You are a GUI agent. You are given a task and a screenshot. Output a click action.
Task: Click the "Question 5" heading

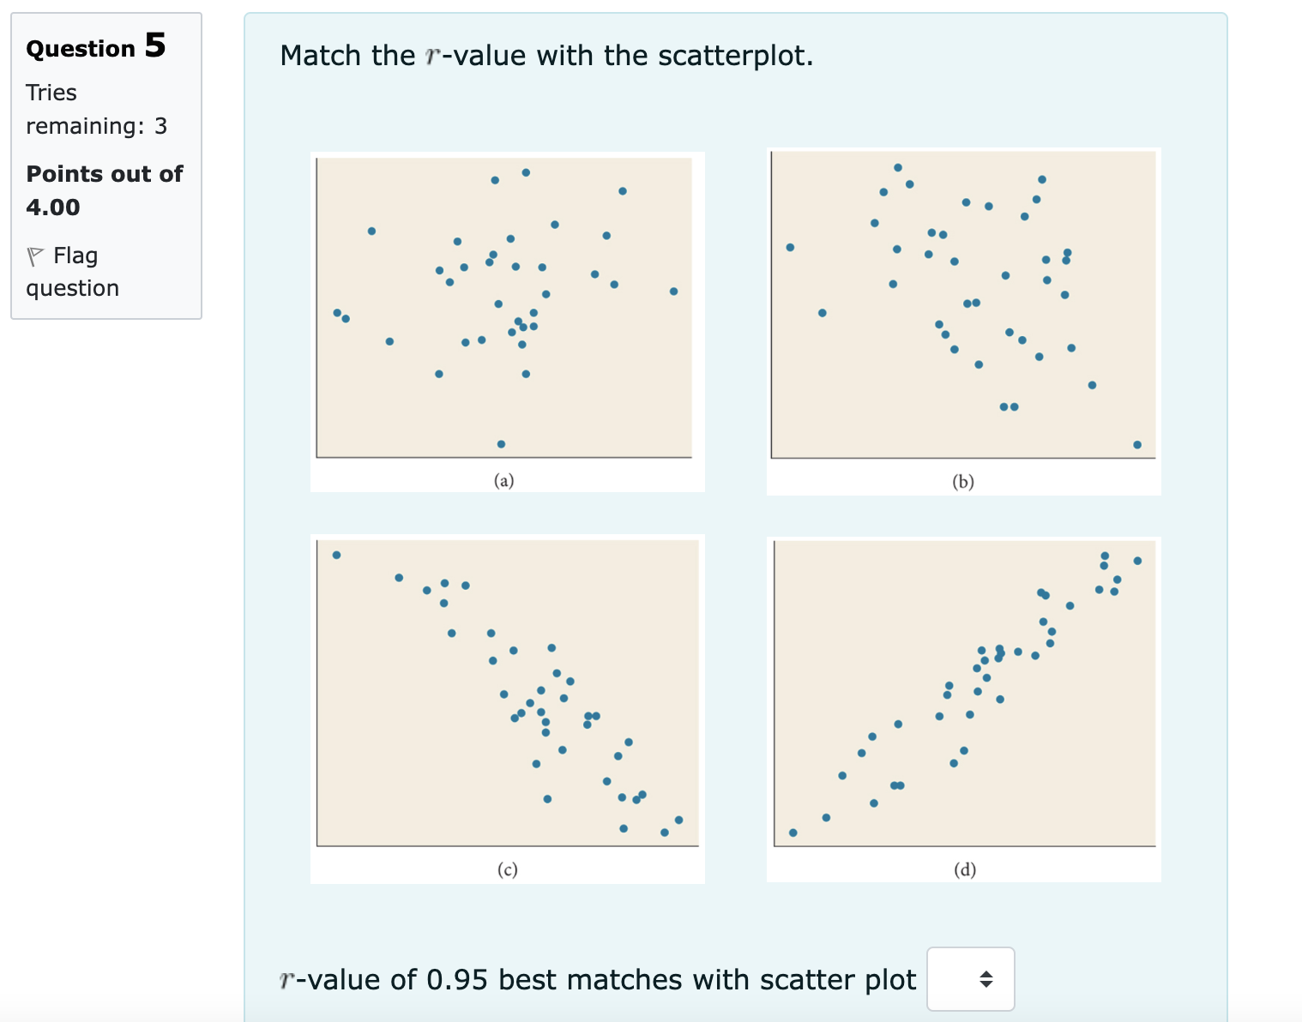[96, 46]
